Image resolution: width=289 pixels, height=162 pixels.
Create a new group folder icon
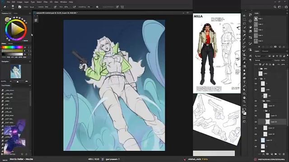275,154
